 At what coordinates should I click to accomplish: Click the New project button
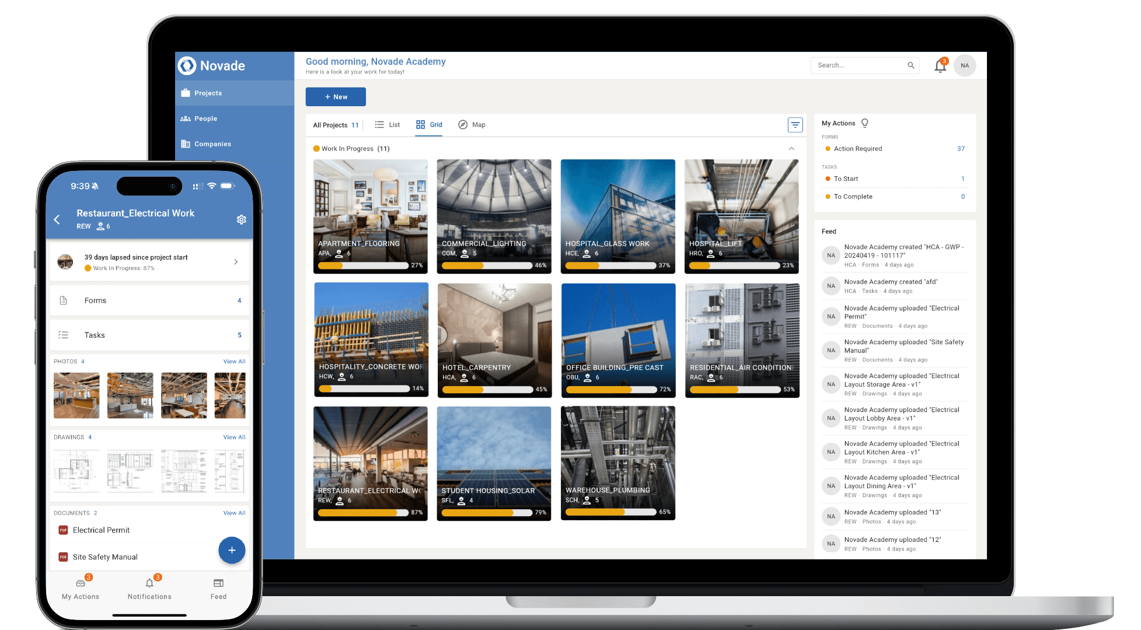[x=336, y=97]
